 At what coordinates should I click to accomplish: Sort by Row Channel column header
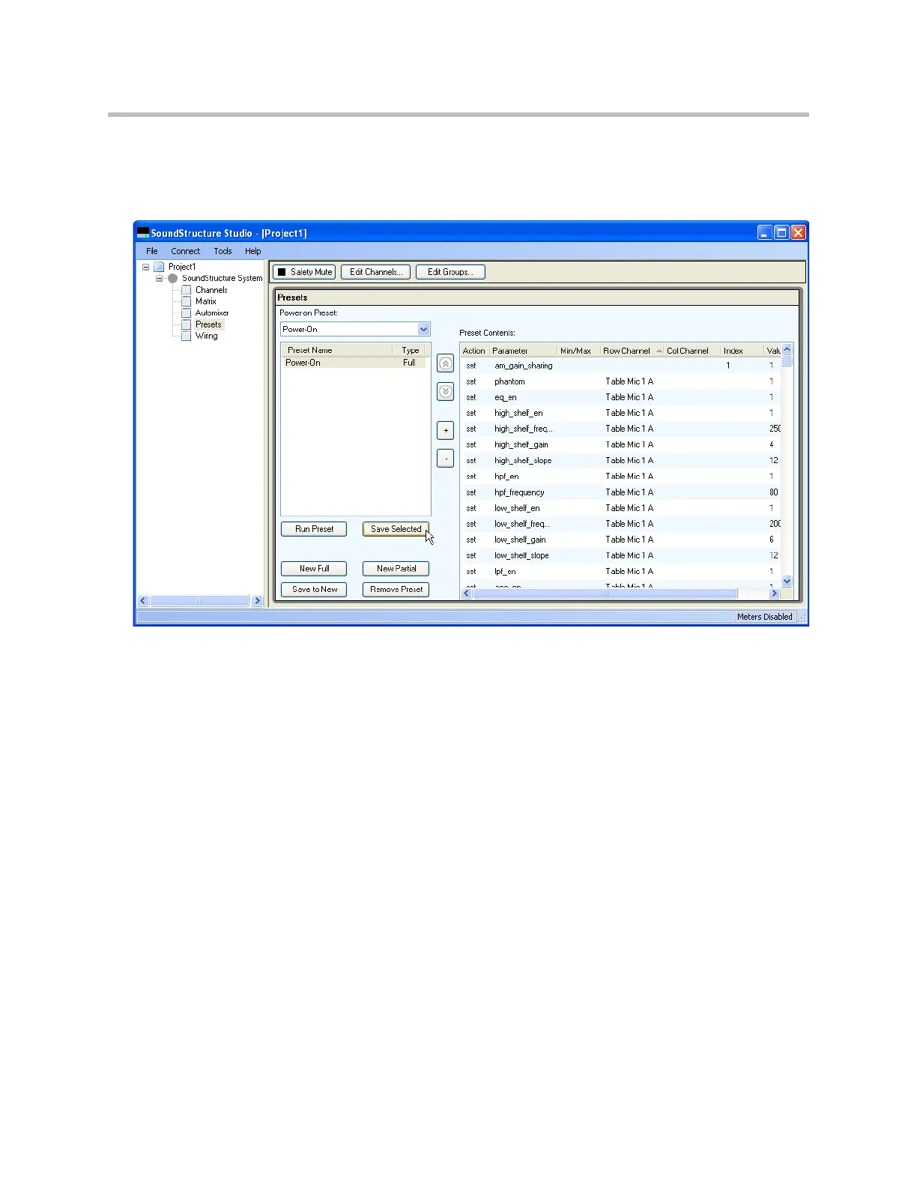point(632,351)
